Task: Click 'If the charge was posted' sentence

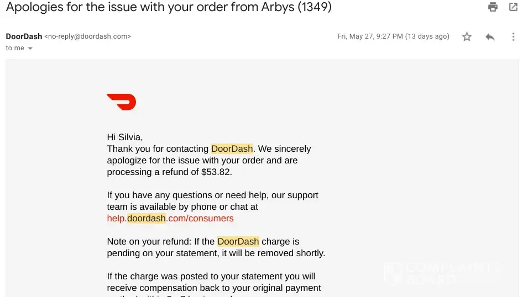Action: coord(211,277)
